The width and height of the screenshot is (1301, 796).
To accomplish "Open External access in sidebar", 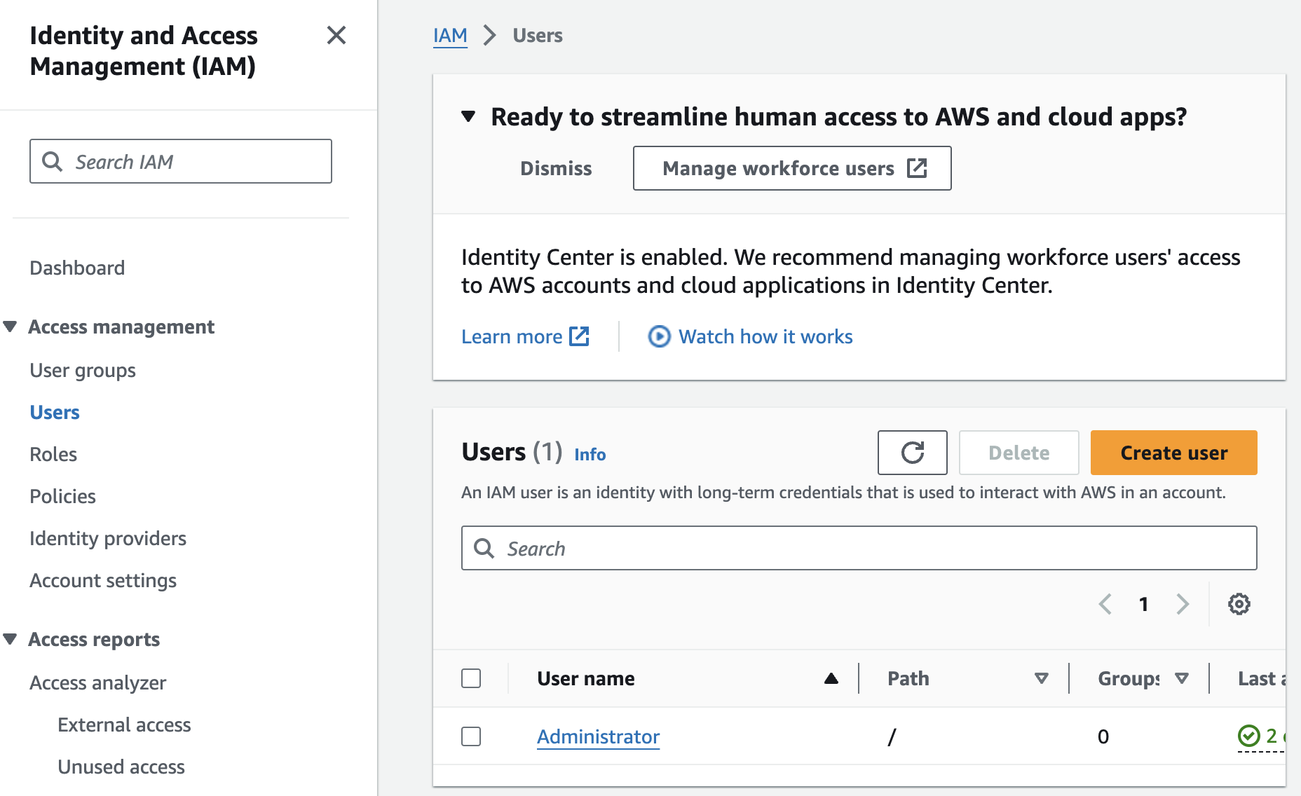I will [x=124, y=725].
